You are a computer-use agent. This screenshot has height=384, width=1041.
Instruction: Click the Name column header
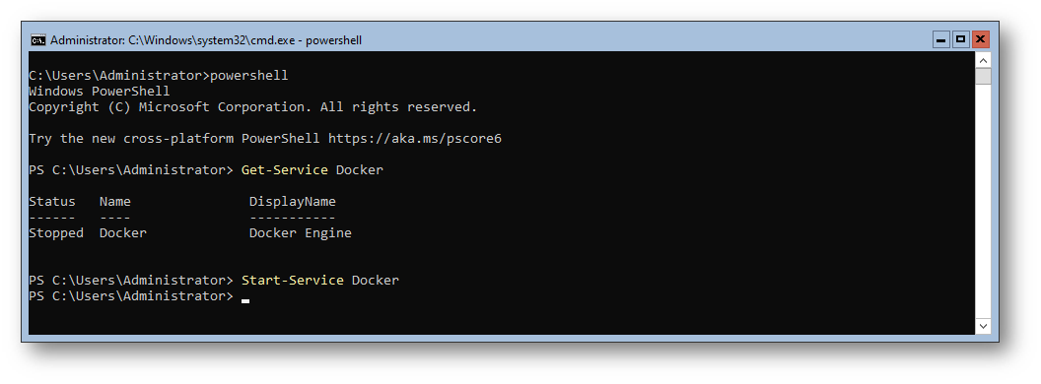pyautogui.click(x=115, y=201)
